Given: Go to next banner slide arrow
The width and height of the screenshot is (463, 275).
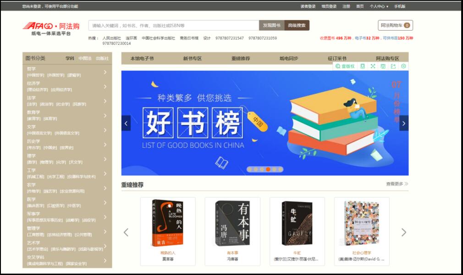Looking at the screenshot, I should 403,123.
